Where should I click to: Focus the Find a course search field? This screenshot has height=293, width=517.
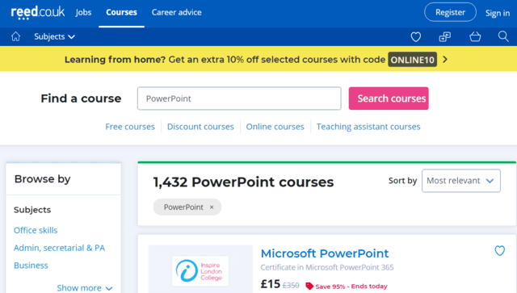pos(239,98)
